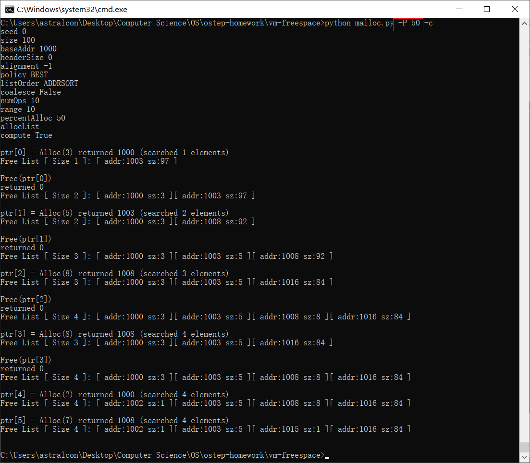Open the cmd.exe system menu icon
530x463 pixels.
[9, 9]
